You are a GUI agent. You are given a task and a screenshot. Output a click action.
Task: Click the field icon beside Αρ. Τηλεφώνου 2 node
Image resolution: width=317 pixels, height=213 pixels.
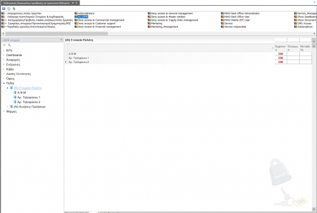[x=15, y=102]
